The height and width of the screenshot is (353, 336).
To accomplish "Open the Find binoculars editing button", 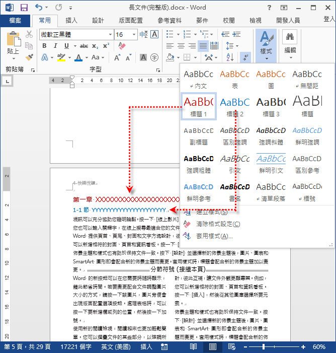I will [x=290, y=37].
